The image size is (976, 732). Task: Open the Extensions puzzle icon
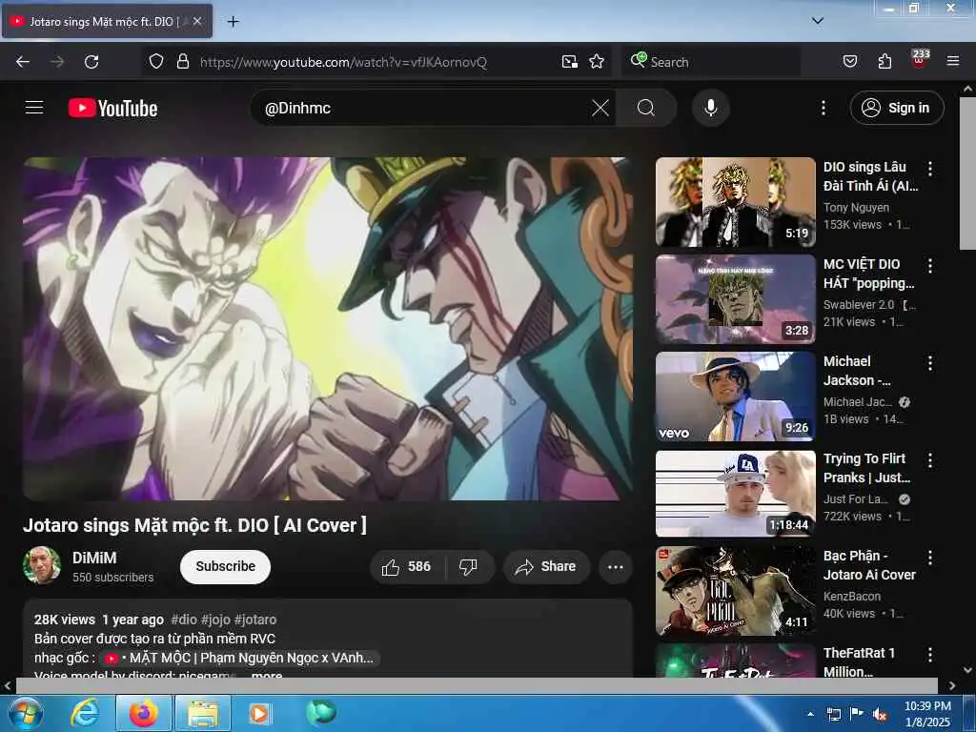[x=884, y=62]
